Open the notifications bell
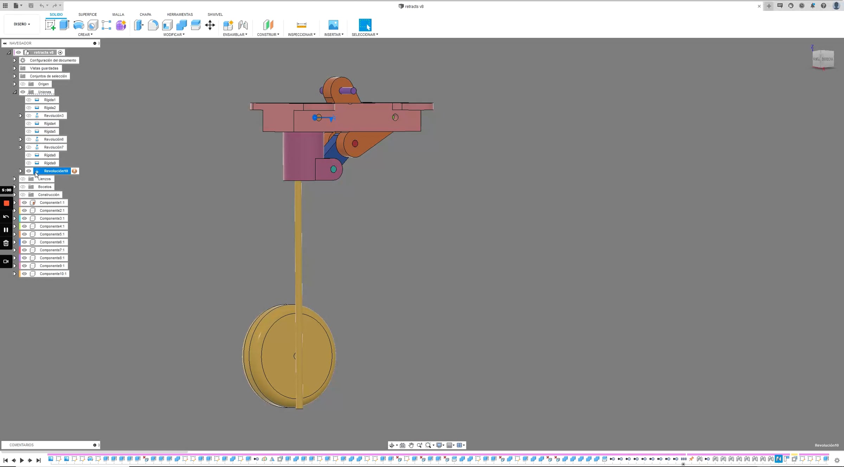This screenshot has width=844, height=467. 813,6
